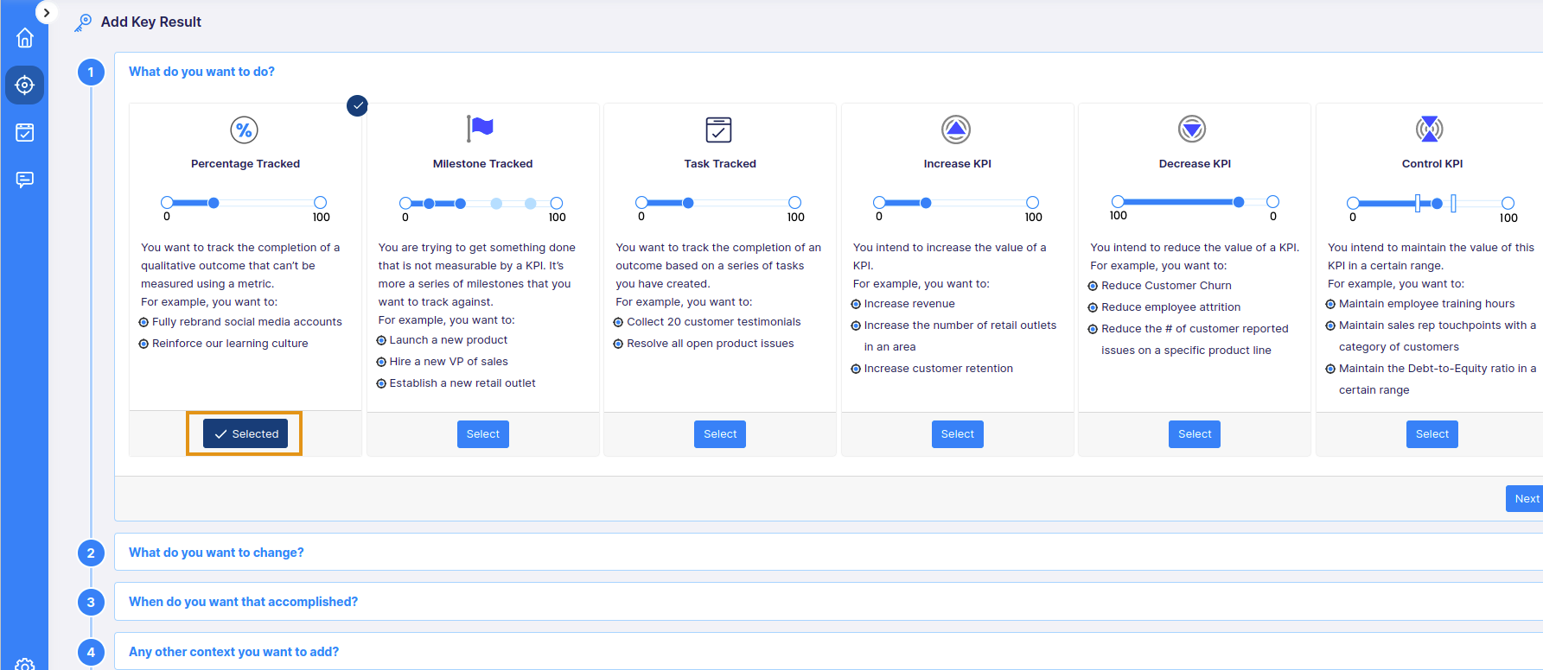The height and width of the screenshot is (670, 1543).
Task: Click step number 2 circle
Action: [x=91, y=553]
